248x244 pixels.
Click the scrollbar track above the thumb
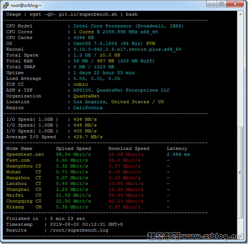(x=240, y=72)
